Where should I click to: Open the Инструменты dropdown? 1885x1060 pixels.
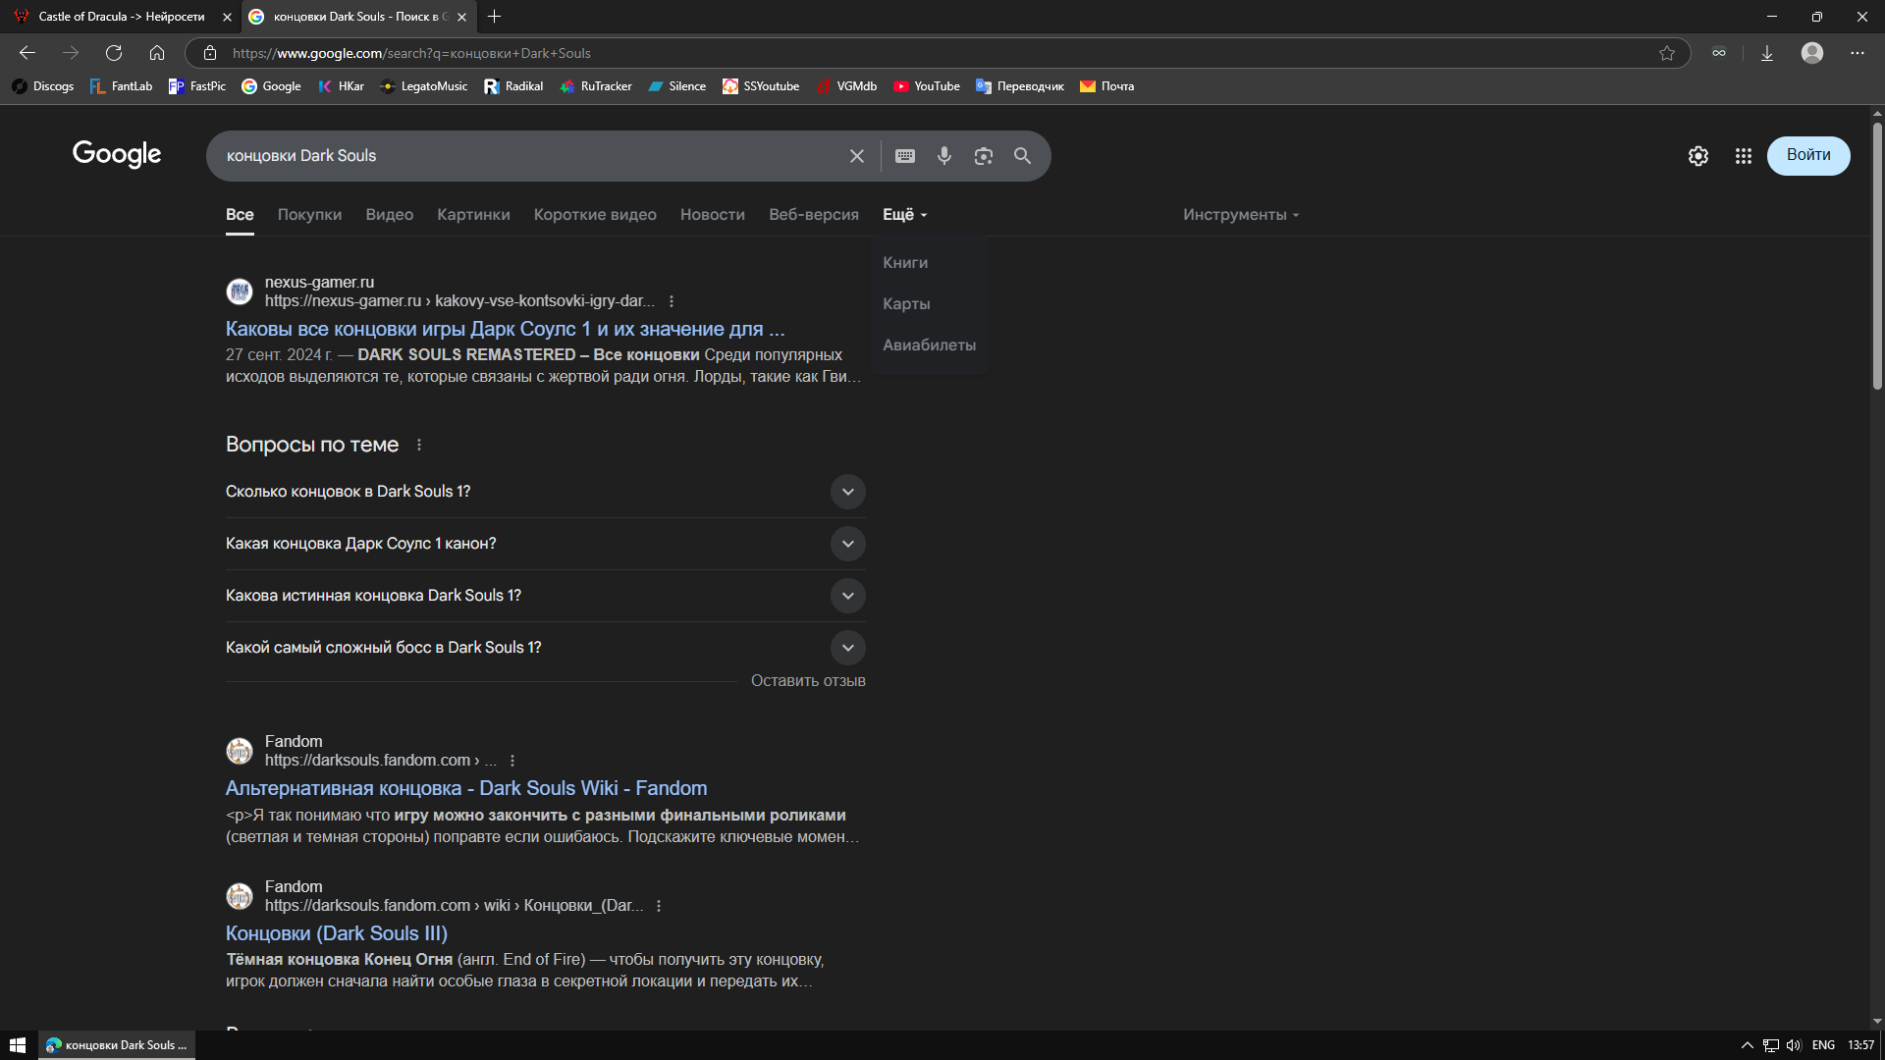tap(1241, 215)
